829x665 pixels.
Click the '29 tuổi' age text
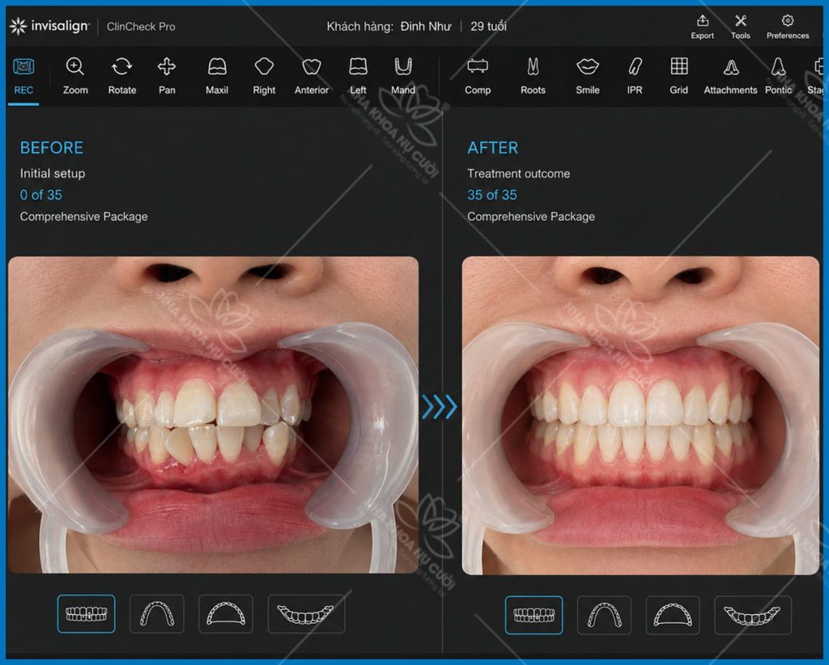(488, 27)
